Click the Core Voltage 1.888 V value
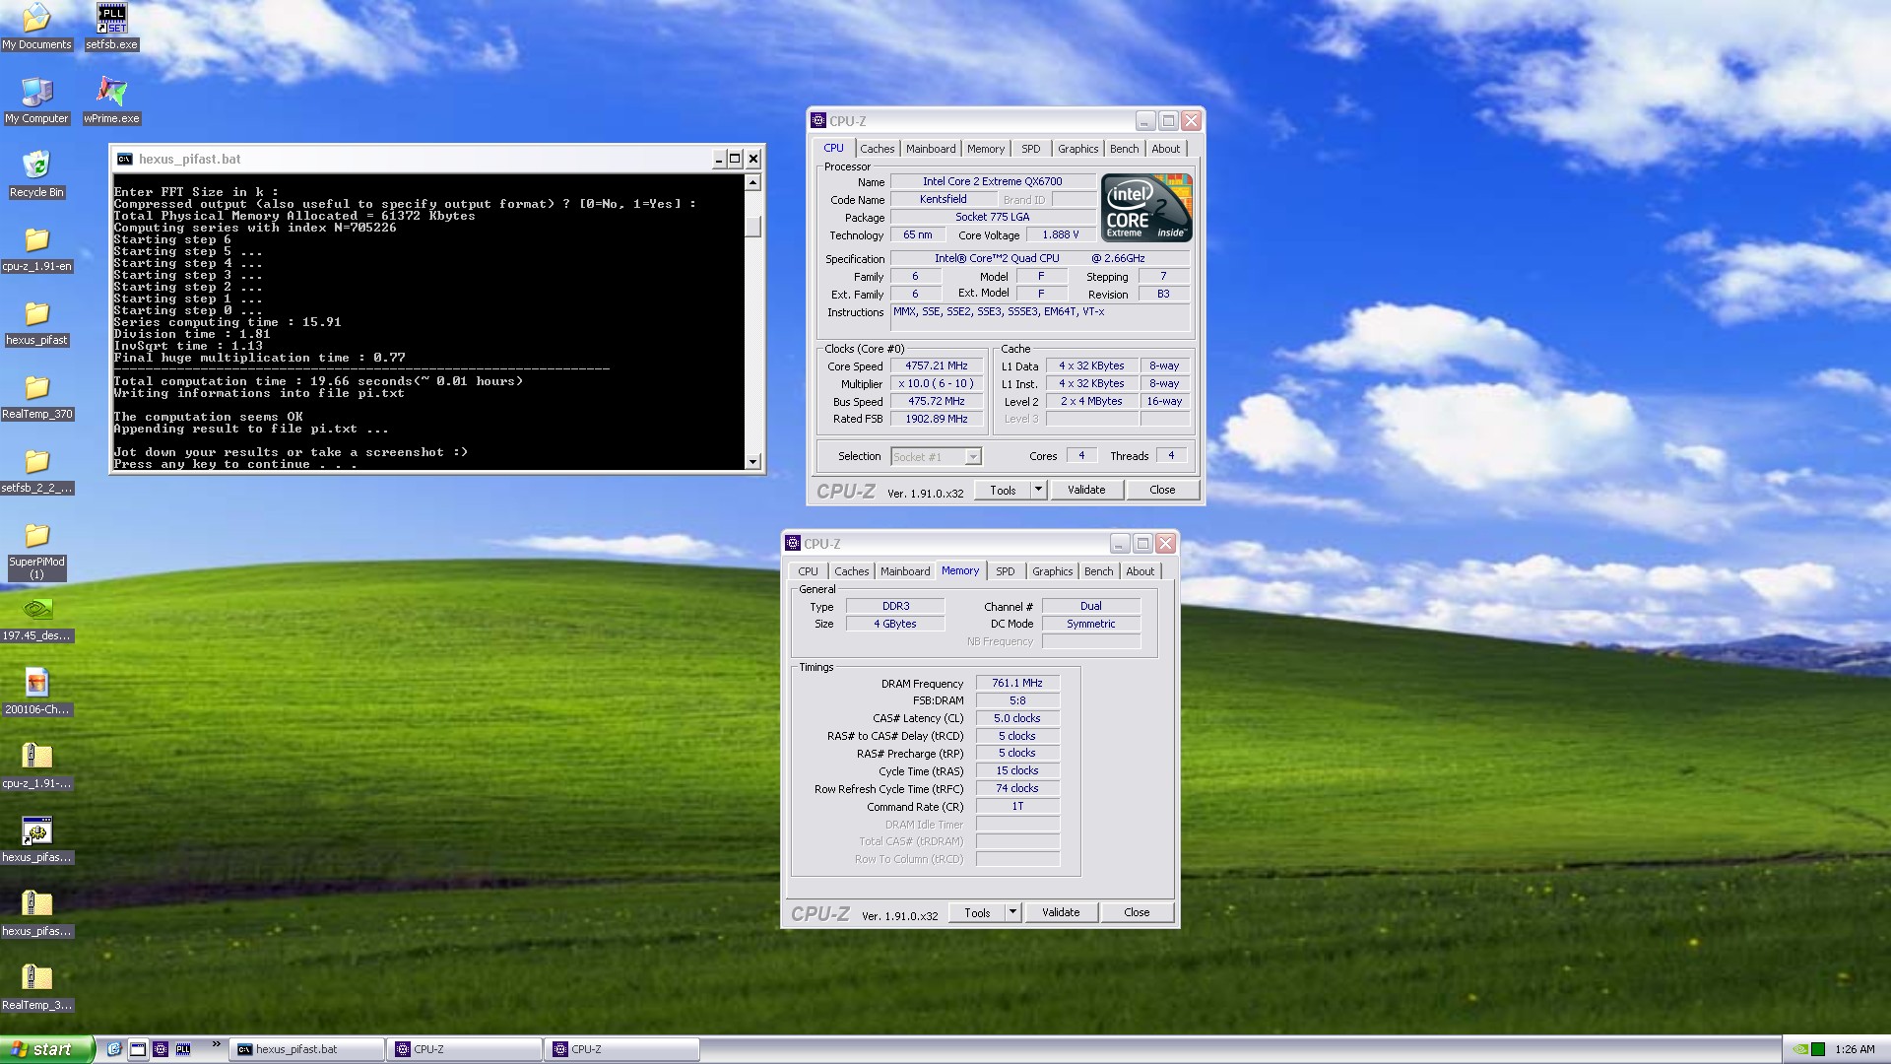 coord(1060,234)
